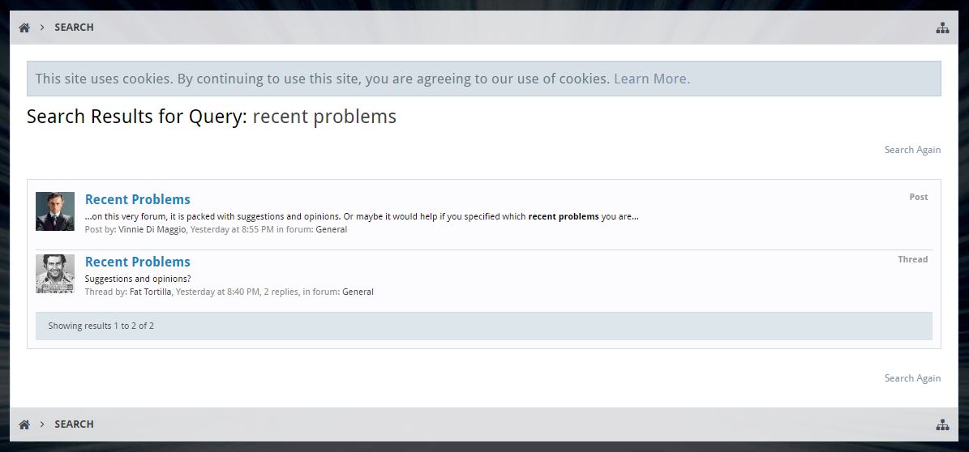The height and width of the screenshot is (452, 969).
Task: Click the top Search Again link
Action: (x=912, y=150)
